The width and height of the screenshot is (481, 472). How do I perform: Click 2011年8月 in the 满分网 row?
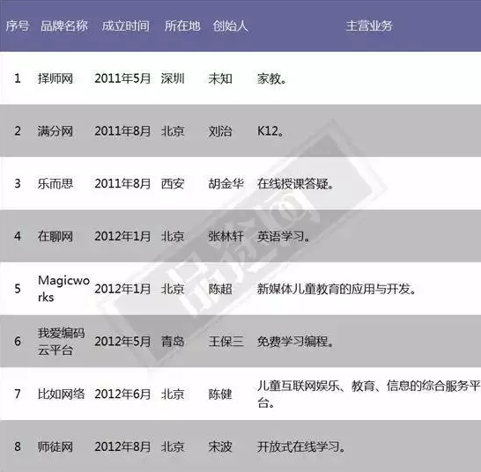(122, 131)
